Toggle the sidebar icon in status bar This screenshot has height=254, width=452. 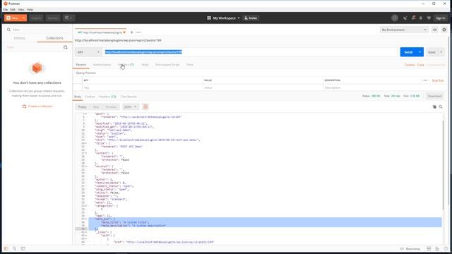pos(6,248)
